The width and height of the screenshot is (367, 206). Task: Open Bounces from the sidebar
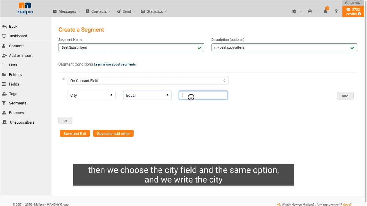(x=16, y=113)
